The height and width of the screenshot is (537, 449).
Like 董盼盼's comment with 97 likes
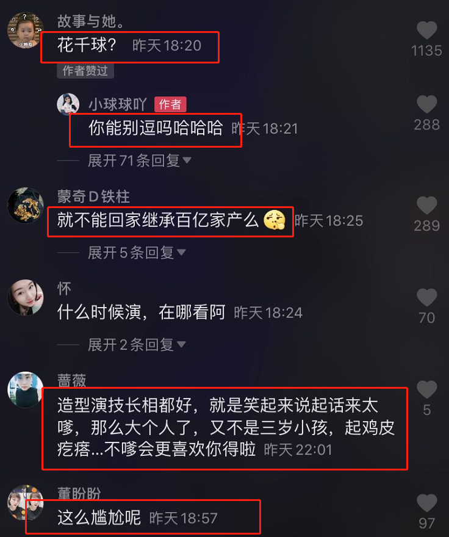click(x=427, y=503)
